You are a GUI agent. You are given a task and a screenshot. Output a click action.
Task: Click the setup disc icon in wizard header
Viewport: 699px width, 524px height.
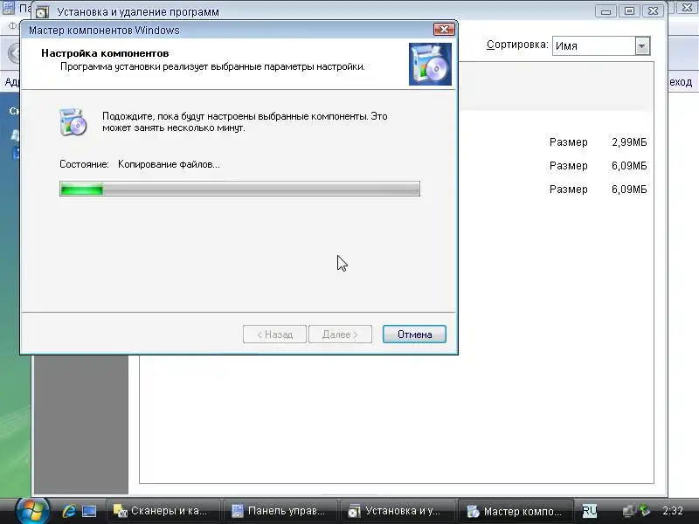click(430, 64)
